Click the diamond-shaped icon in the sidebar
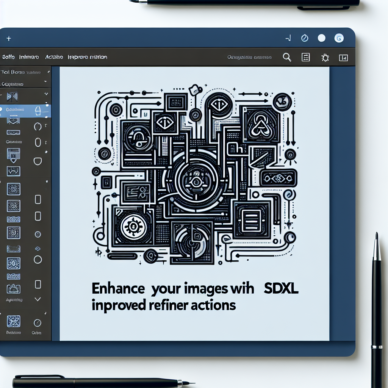This screenshot has width=388, height=388. pos(37,249)
